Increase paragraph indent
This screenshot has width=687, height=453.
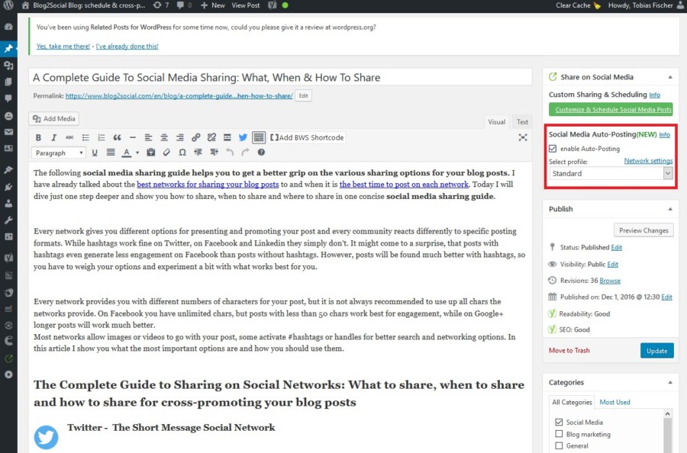pyautogui.click(x=214, y=153)
